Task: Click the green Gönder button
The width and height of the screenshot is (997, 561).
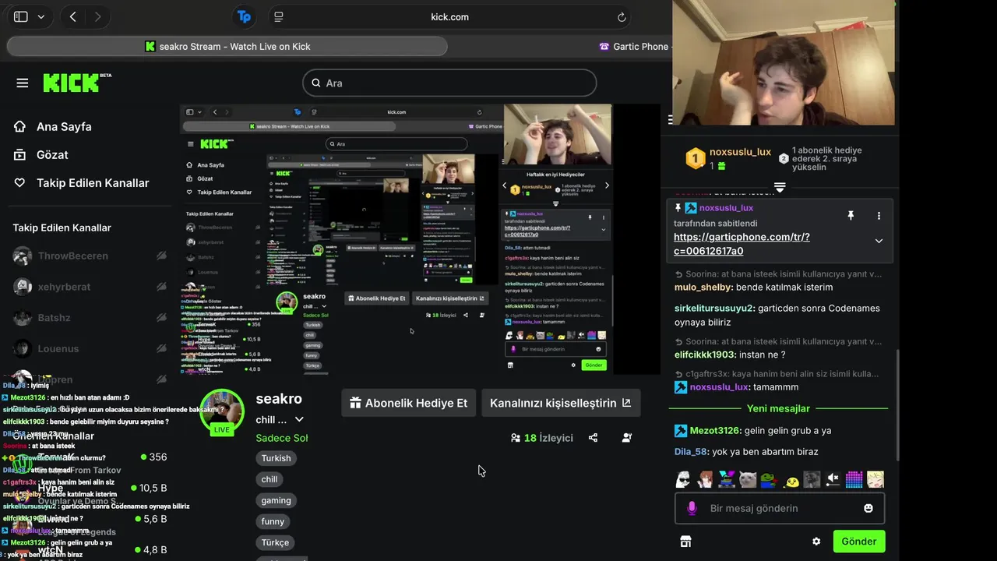Action: 859,542
